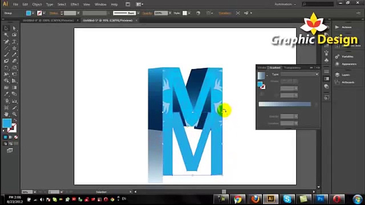Open Basic brush definition dropdown

tap(138, 13)
